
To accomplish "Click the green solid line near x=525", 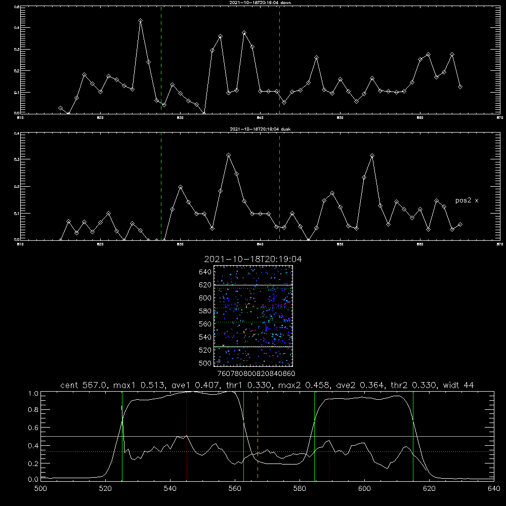I will [122, 436].
